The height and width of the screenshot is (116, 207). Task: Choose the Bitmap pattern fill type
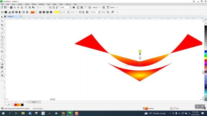(16, 12)
